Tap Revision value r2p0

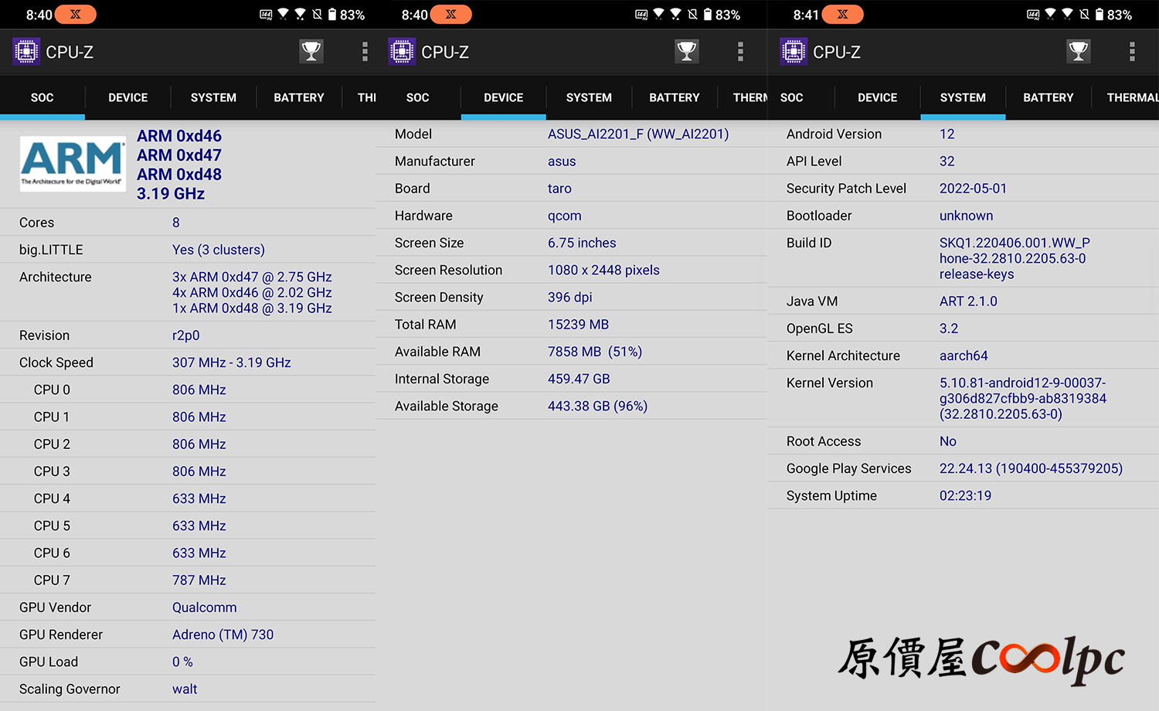click(186, 335)
